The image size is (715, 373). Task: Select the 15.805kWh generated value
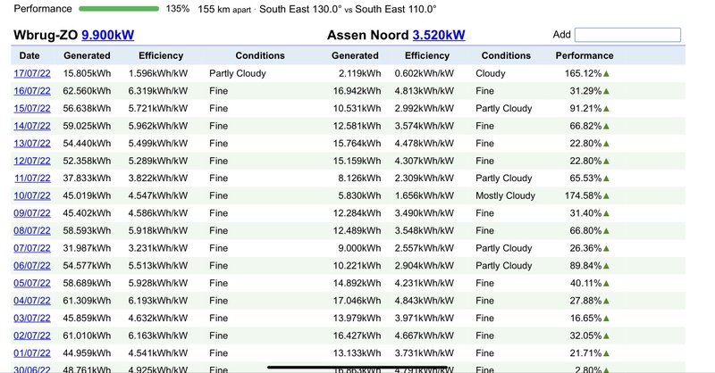click(87, 73)
